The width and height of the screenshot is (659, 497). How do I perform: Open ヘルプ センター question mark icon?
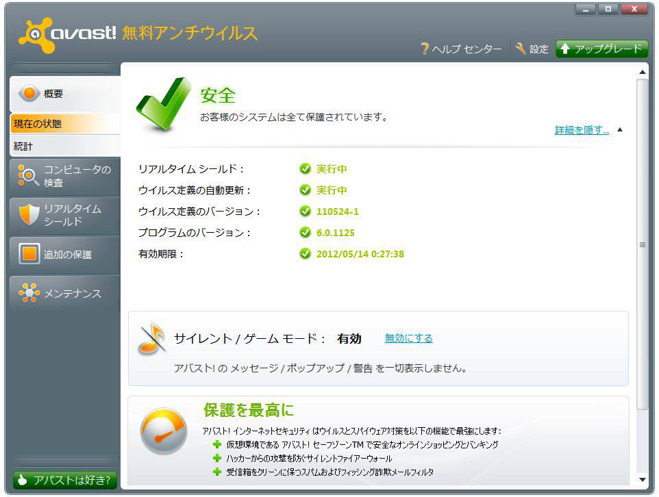pos(425,49)
